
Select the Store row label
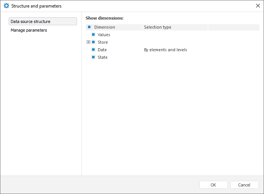[103, 42]
